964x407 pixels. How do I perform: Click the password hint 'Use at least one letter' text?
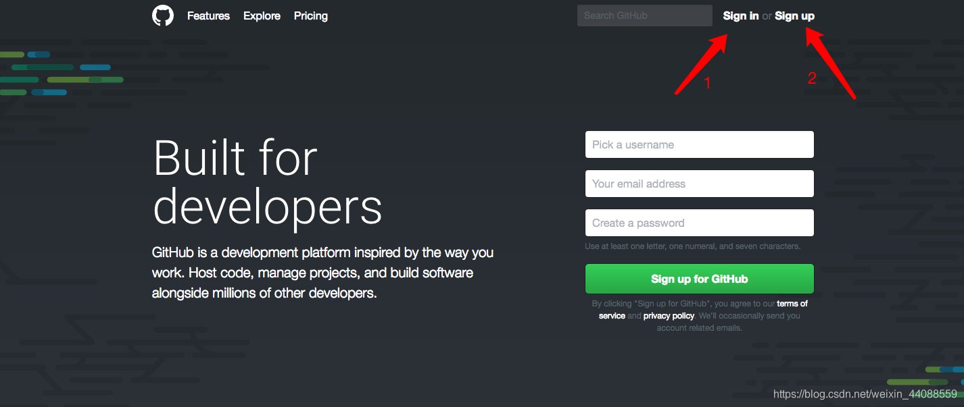coord(693,246)
